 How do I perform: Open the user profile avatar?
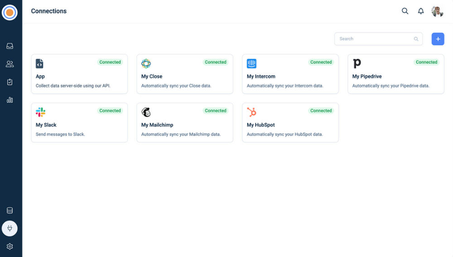click(x=437, y=11)
